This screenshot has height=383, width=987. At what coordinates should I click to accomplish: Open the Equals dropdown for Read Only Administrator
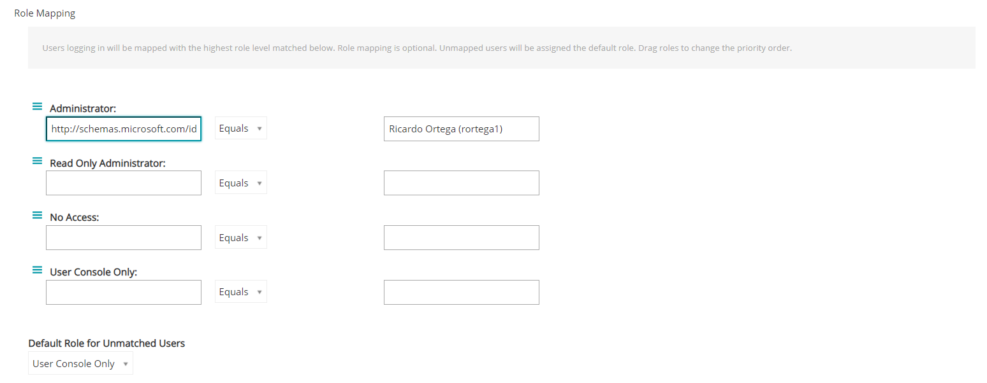240,183
